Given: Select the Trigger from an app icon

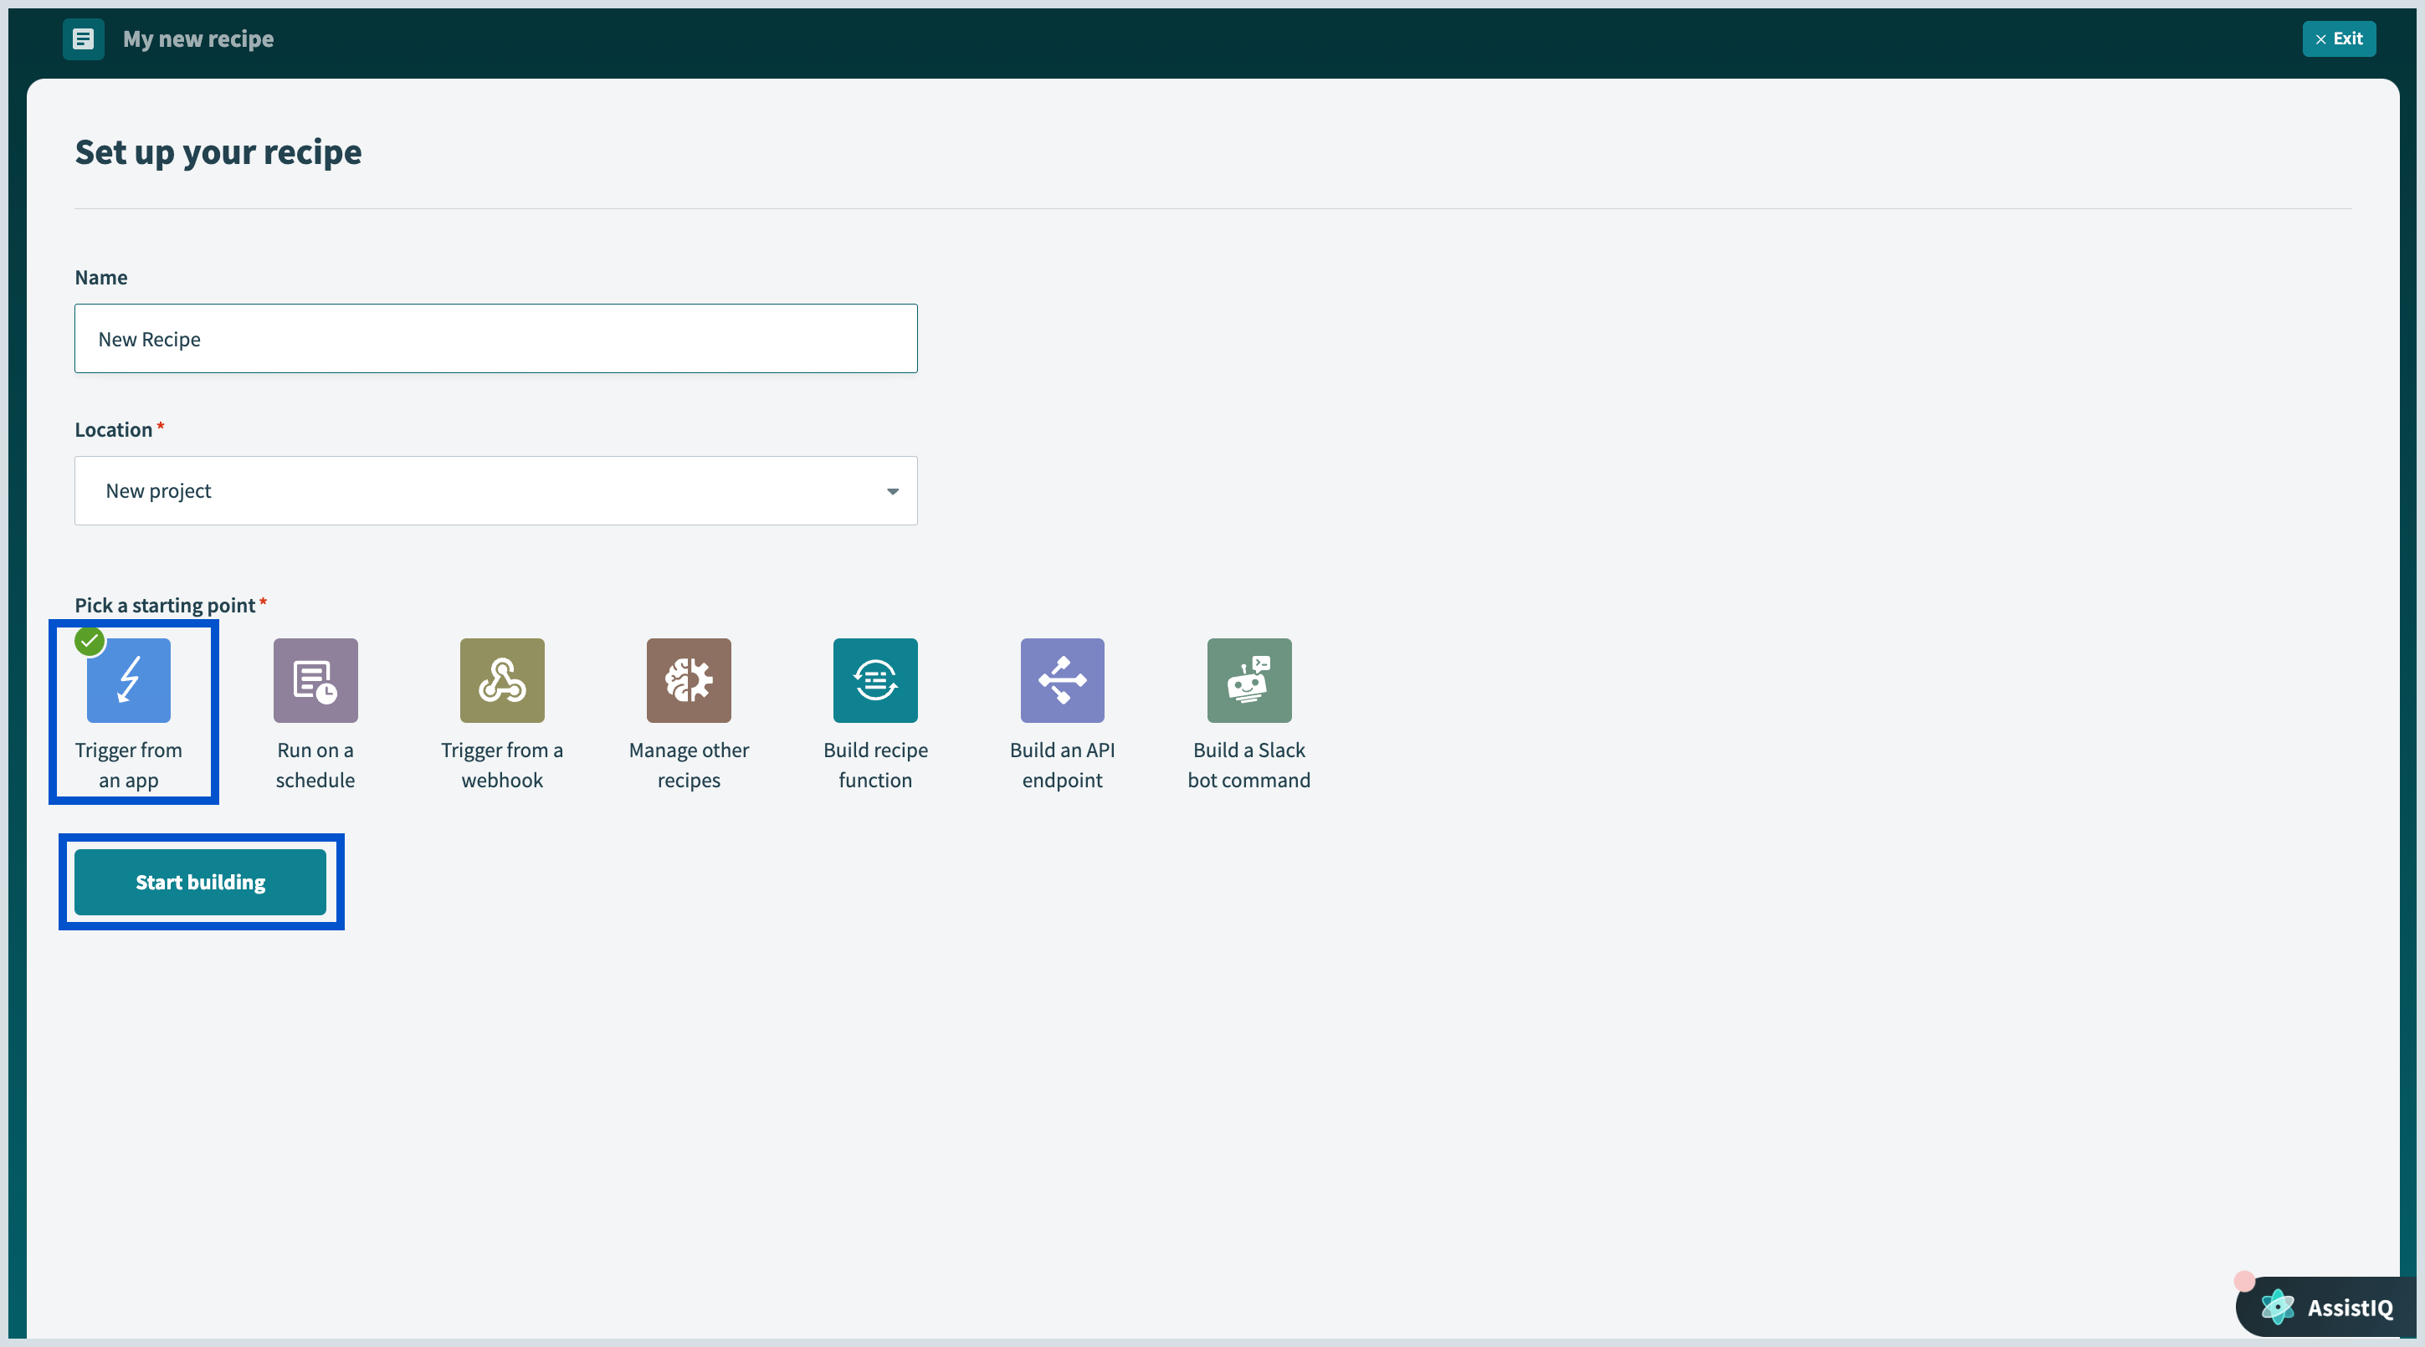Looking at the screenshot, I should [x=128, y=680].
